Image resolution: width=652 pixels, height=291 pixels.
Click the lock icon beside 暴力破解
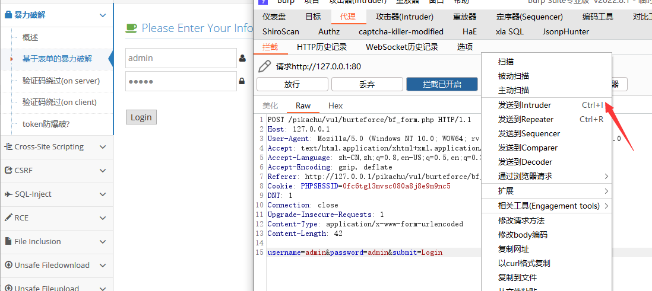click(x=8, y=15)
